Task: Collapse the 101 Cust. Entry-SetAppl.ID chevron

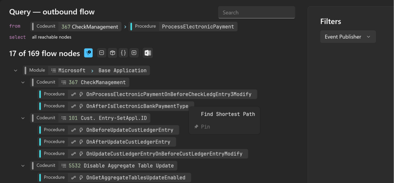Action: (23, 118)
